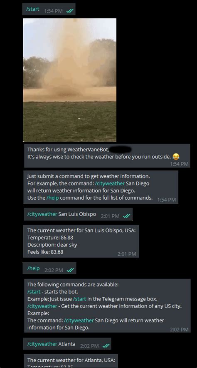
Task: Click /cityweather link describing any US city
Action: pos(42,306)
